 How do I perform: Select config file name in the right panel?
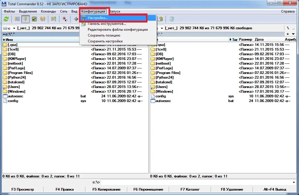[161, 96]
